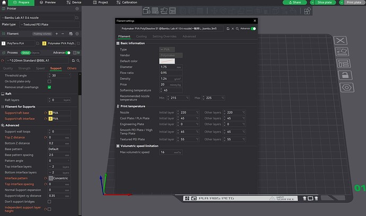Select the Objects process mode
This screenshot has height=216, width=366.
pyautogui.click(x=36, y=53)
